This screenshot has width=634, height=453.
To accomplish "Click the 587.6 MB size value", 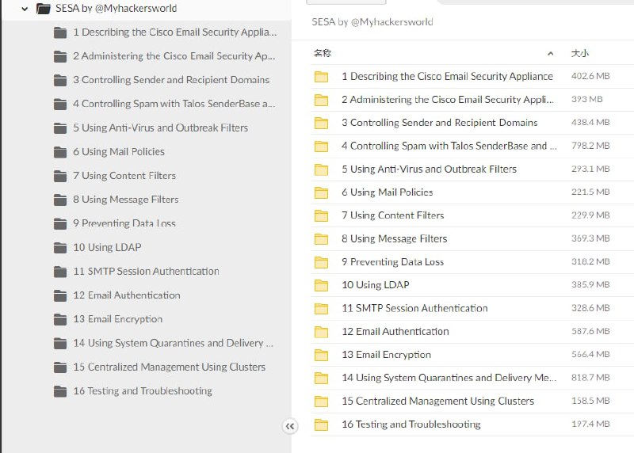I will [x=590, y=331].
